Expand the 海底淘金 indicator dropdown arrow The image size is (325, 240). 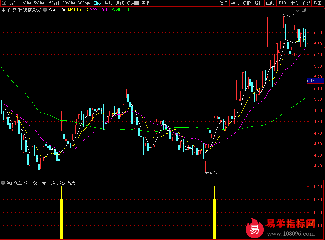click(3, 183)
